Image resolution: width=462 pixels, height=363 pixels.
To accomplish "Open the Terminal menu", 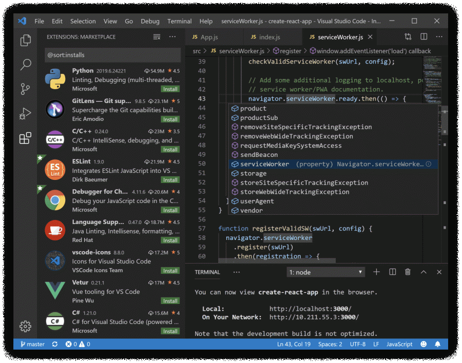I will 180,21.
